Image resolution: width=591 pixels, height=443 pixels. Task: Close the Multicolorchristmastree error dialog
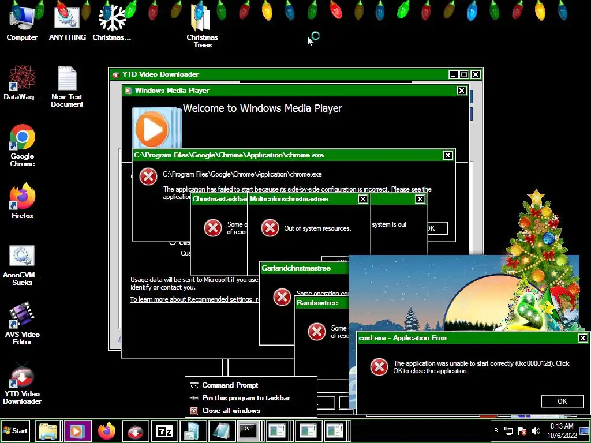click(x=363, y=199)
